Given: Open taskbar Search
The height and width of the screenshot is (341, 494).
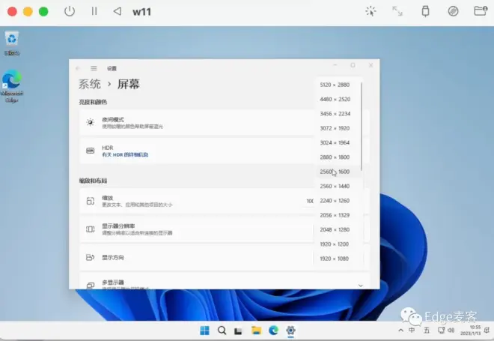Looking at the screenshot, I should click(222, 331).
